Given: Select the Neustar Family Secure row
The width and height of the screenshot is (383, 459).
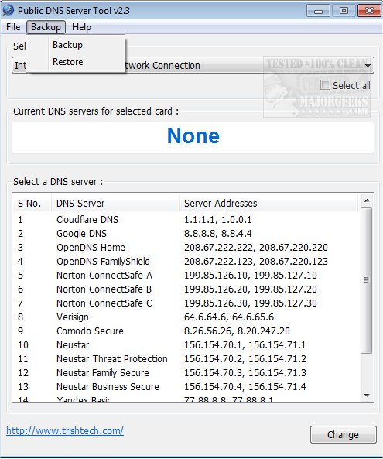Looking at the screenshot, I should click(186, 372).
